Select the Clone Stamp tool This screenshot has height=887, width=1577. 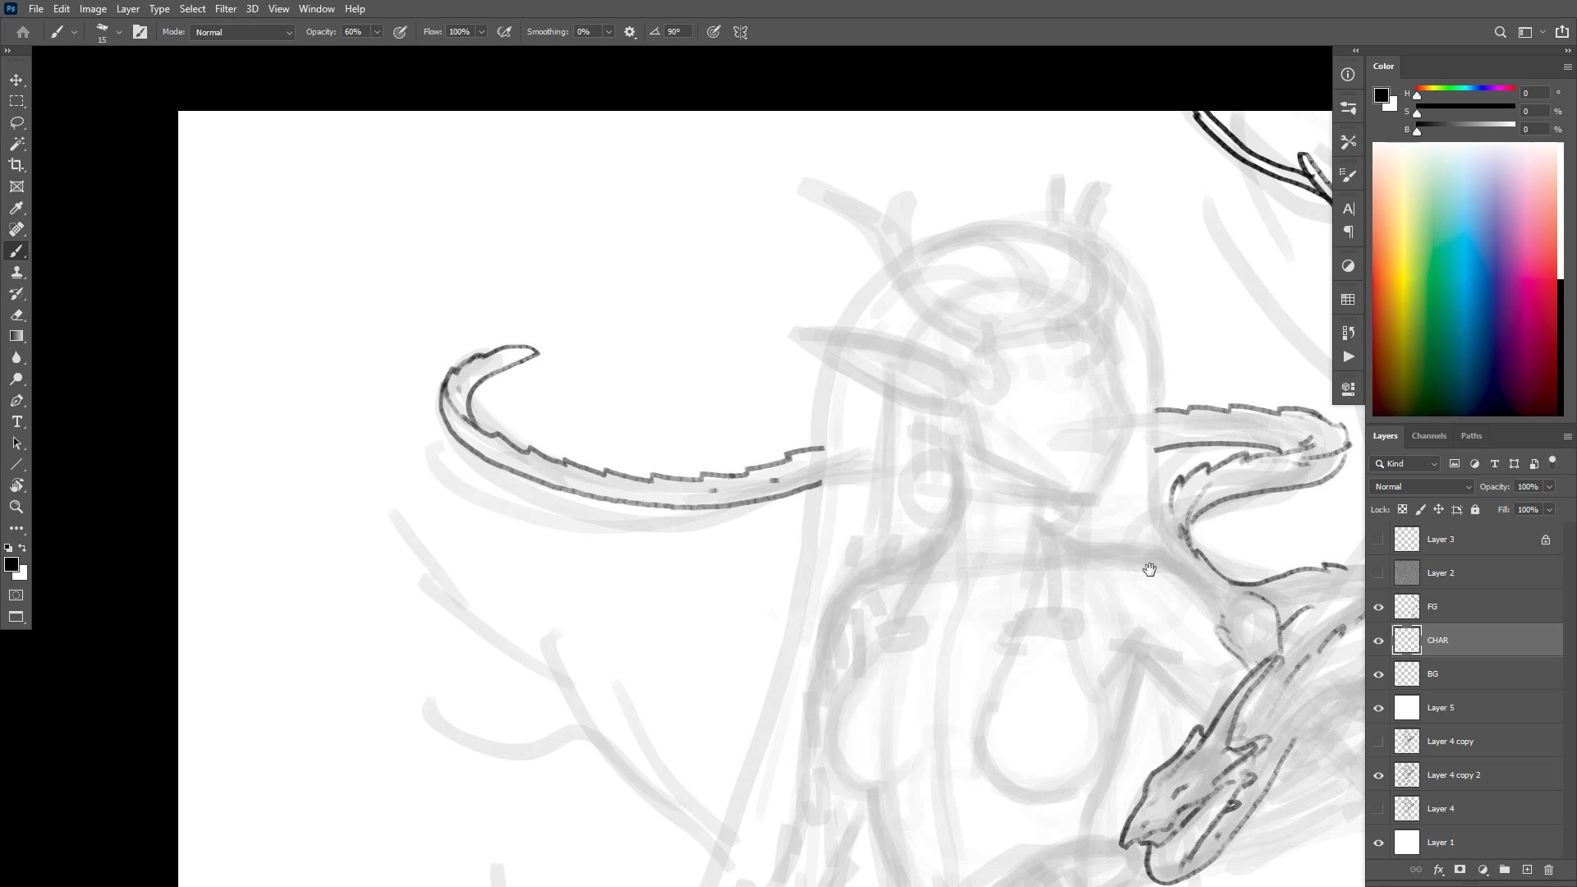pyautogui.click(x=16, y=273)
